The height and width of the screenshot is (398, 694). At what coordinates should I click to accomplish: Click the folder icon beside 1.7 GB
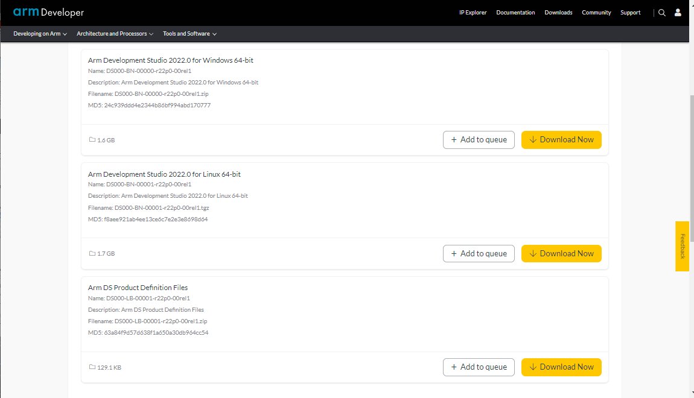[92, 253]
